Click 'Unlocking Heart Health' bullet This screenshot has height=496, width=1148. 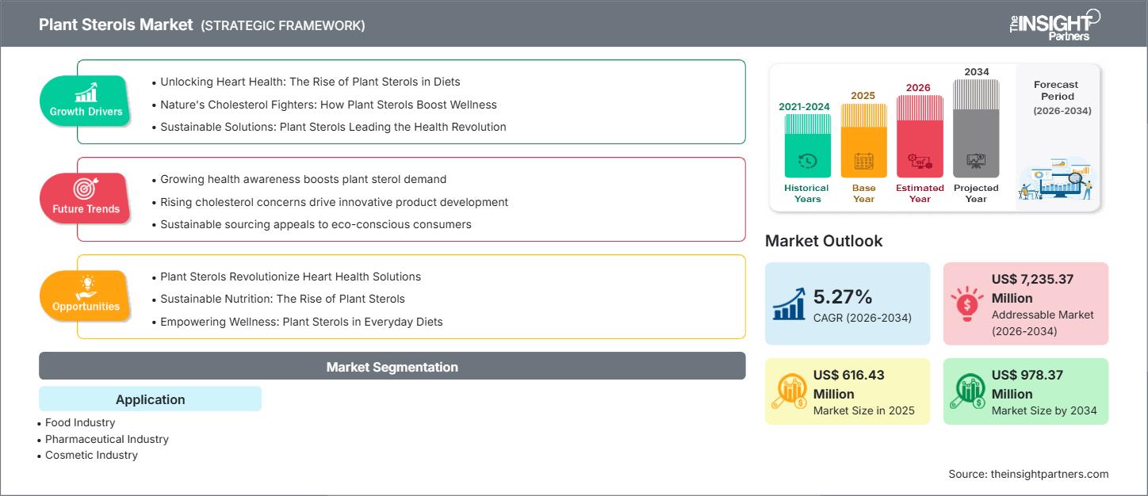310,82
